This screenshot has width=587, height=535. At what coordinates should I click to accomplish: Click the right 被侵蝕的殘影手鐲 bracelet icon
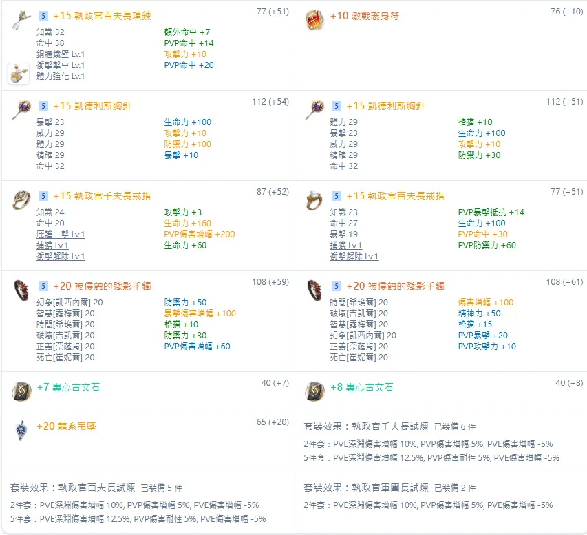tap(314, 290)
